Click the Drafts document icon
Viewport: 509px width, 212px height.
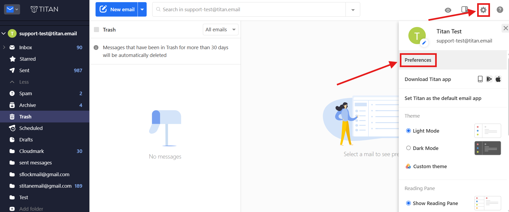(x=12, y=140)
